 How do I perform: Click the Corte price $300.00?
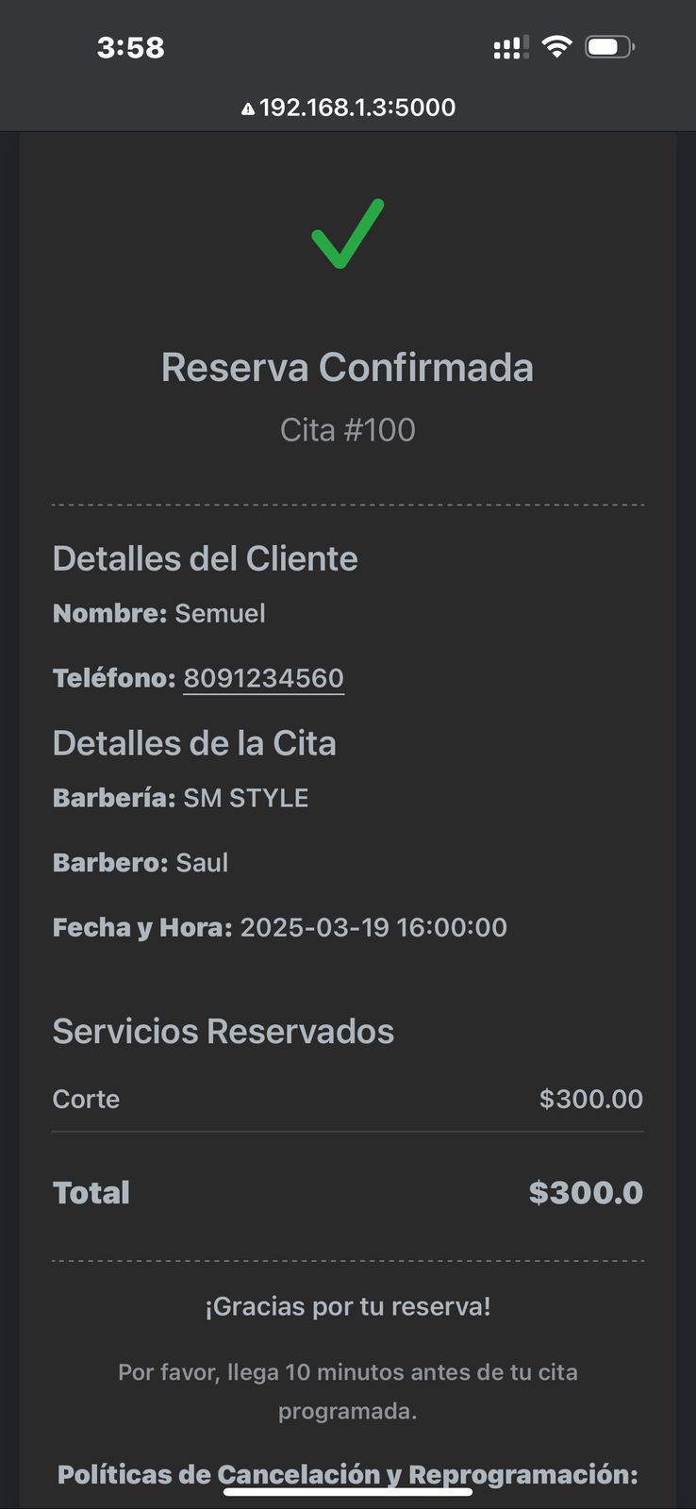tap(590, 1099)
